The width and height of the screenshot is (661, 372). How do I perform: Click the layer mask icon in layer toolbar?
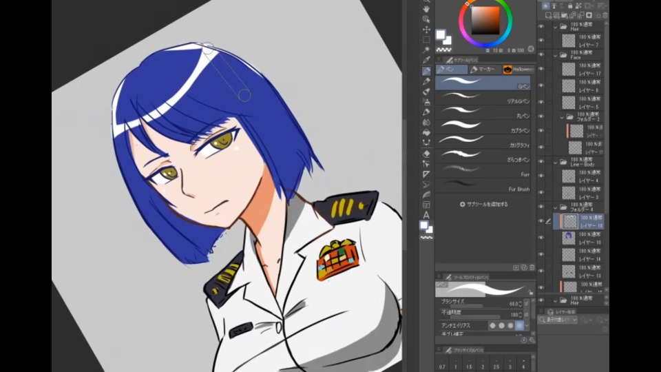[x=589, y=15]
